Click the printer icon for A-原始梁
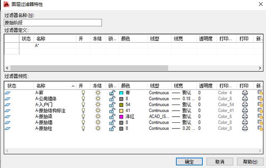Screen dimensions: 266x168 [x=245, y=116]
